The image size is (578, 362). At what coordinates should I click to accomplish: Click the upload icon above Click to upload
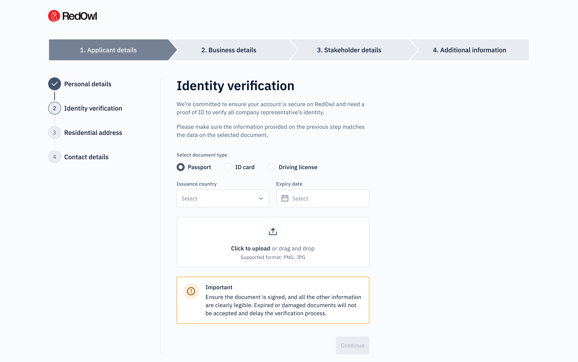tap(273, 231)
